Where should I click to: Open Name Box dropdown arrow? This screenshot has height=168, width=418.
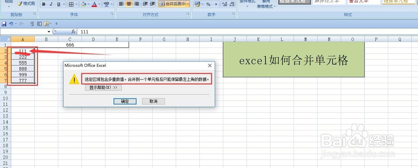(49, 31)
